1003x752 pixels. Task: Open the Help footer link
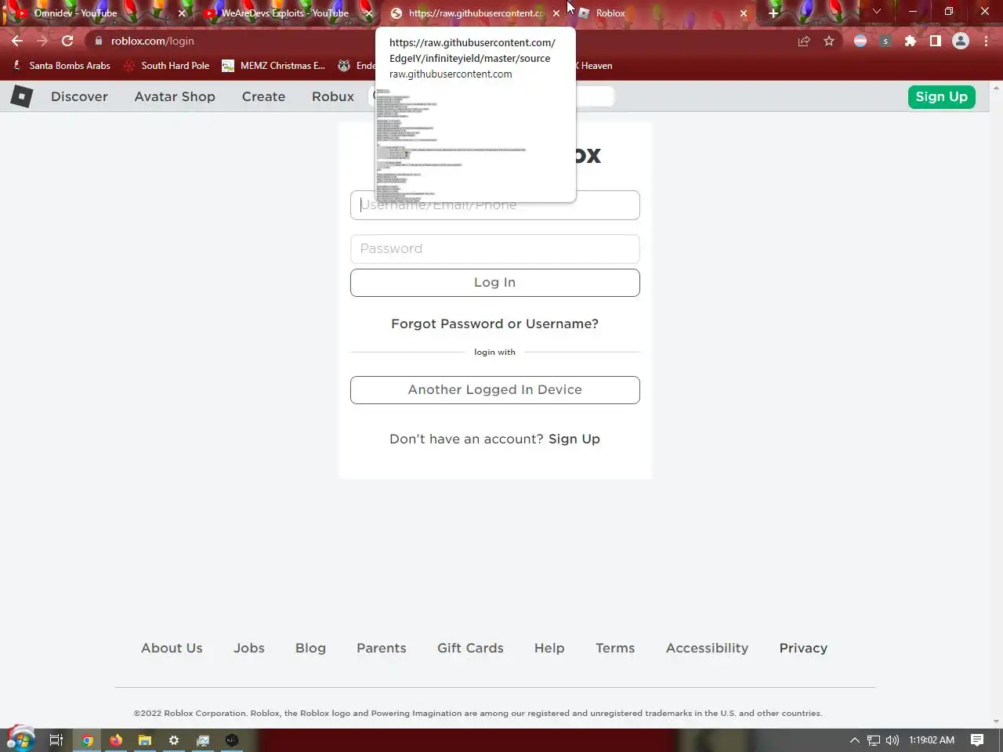coord(549,648)
